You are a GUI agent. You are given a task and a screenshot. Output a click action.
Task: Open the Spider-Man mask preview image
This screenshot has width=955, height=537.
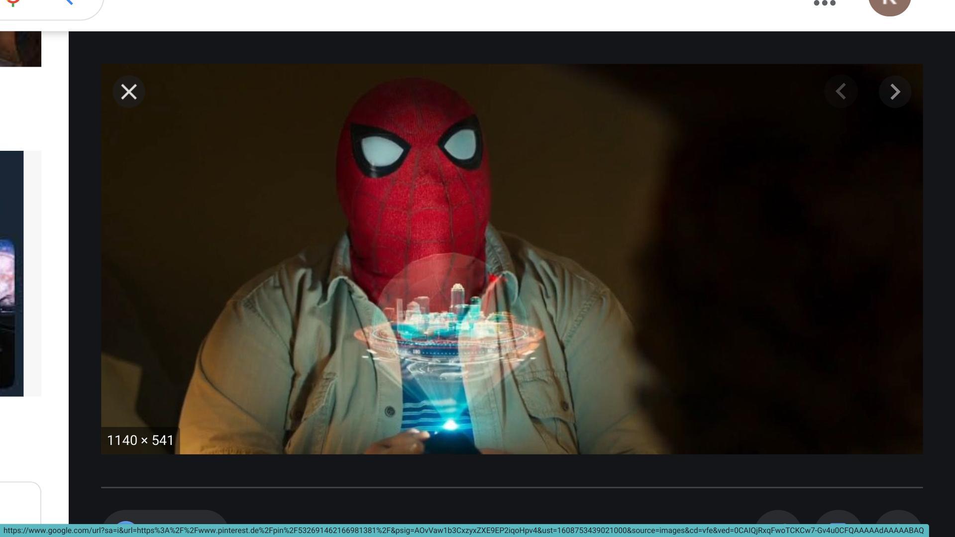tap(512, 259)
